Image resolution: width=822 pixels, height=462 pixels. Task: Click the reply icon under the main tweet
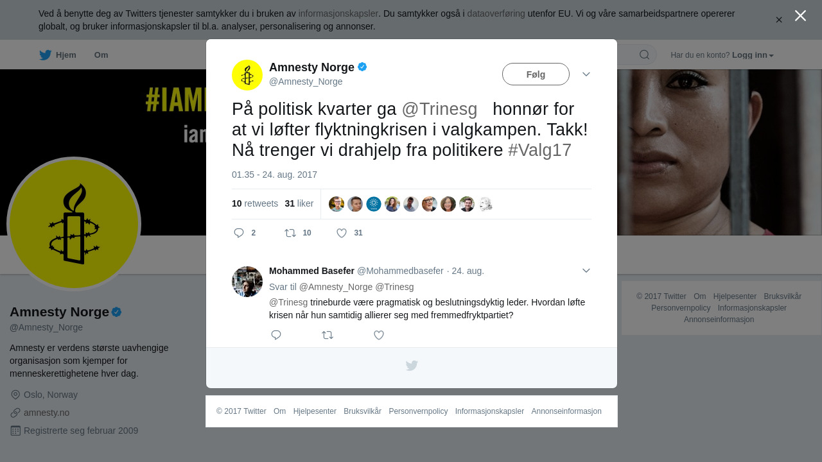239,233
